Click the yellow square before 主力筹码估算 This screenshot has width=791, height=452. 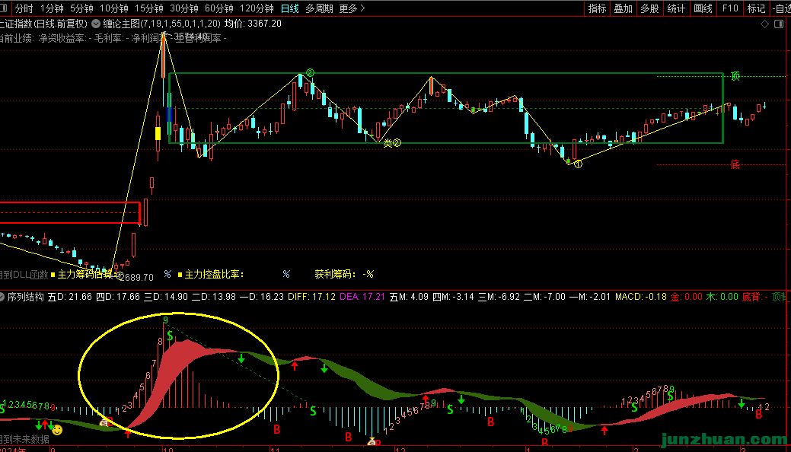pos(53,274)
